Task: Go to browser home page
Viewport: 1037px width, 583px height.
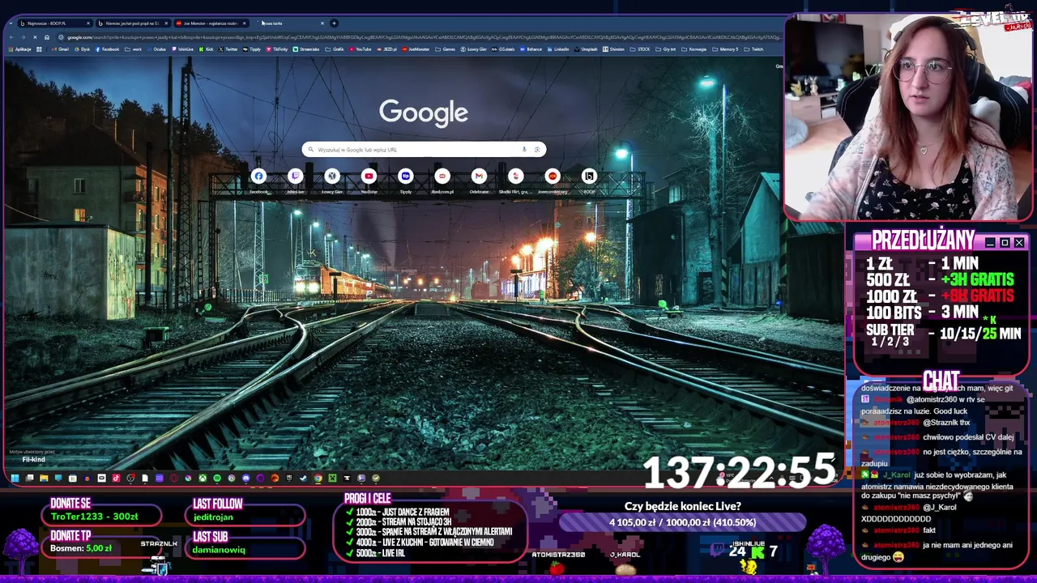Action: (47, 37)
